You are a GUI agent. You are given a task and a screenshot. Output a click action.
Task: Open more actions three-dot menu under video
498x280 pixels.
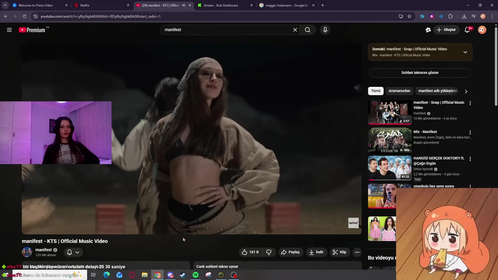[357, 252]
